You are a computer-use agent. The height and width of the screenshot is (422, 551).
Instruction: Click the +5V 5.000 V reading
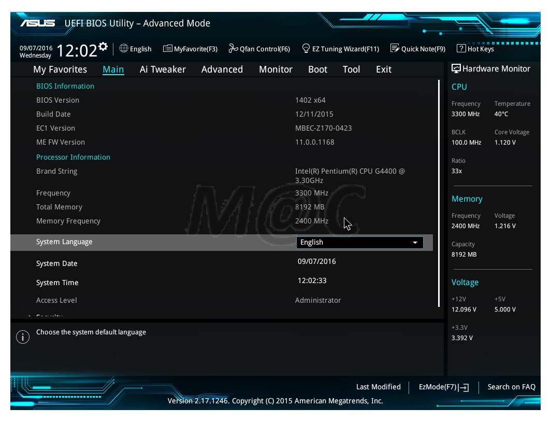point(505,310)
